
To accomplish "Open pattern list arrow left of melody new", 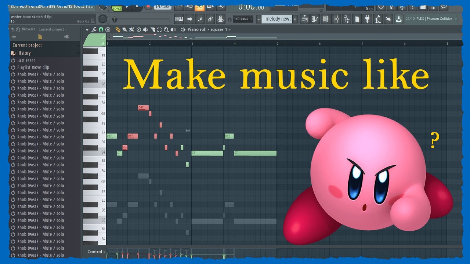I will 258,19.
